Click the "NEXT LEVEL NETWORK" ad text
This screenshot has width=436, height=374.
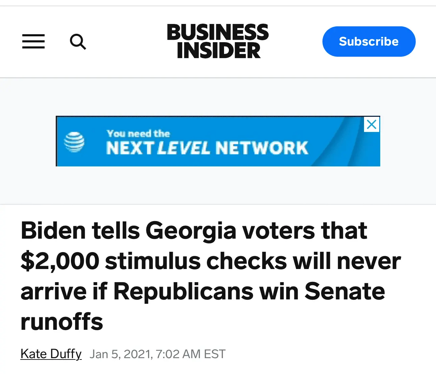207,148
